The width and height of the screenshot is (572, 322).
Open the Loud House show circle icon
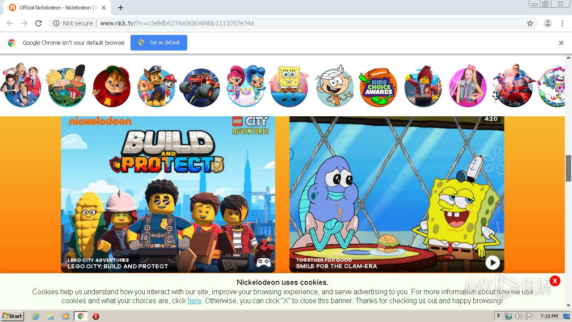(334, 86)
